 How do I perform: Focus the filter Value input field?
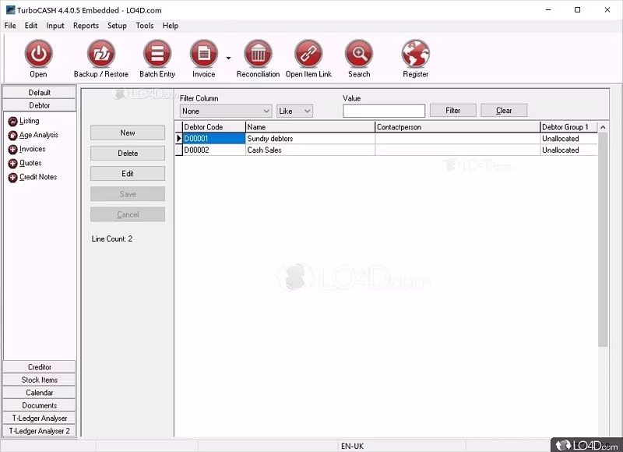point(384,111)
